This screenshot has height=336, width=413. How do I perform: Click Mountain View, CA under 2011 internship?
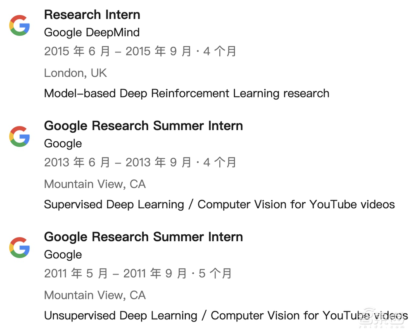coord(95,295)
